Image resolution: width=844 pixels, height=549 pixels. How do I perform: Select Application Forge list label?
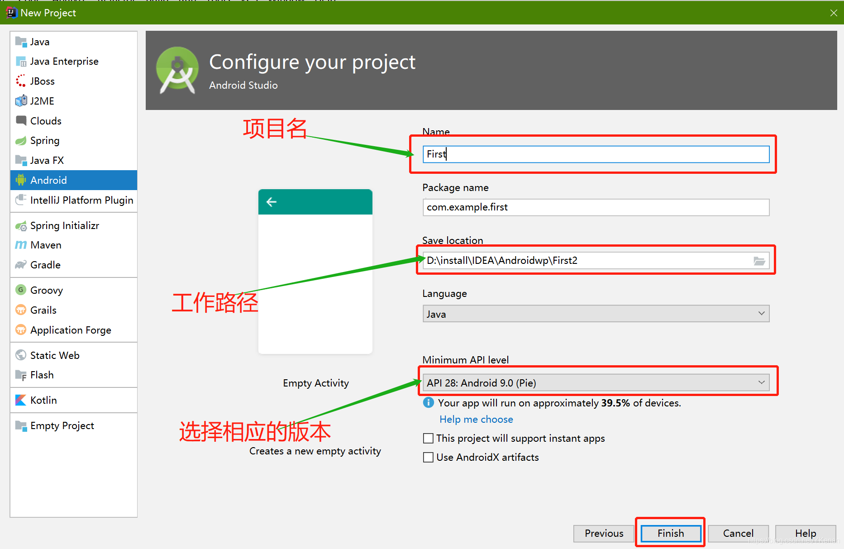pyautogui.click(x=71, y=330)
